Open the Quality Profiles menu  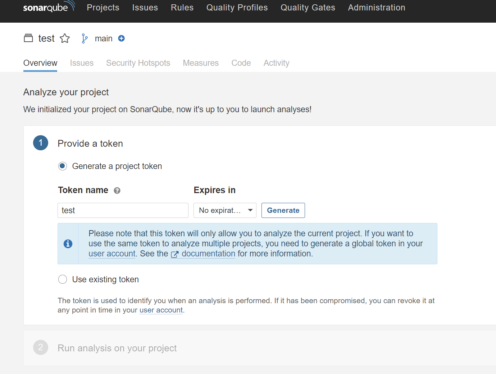[x=237, y=8]
